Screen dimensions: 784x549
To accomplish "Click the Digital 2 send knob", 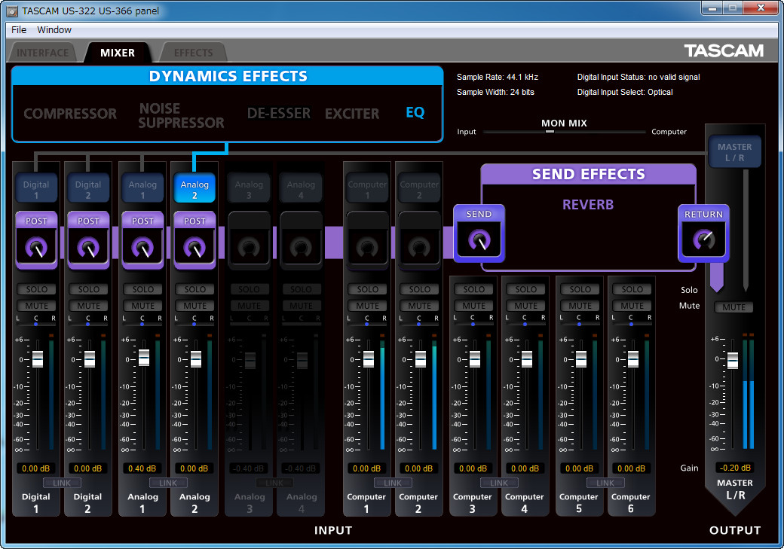I will point(88,247).
